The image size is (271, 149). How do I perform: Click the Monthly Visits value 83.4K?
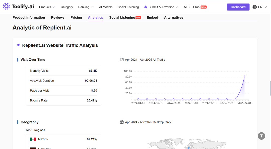tap(93, 71)
